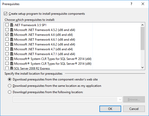Screen dimensions: 149x116
Task: Click package icon beside CLR Types 2014 (x64)
Action: click(12, 59)
